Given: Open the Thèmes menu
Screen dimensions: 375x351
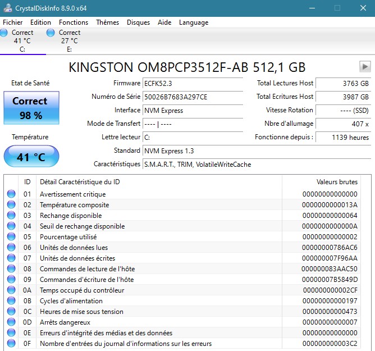Looking at the screenshot, I should [x=107, y=22].
